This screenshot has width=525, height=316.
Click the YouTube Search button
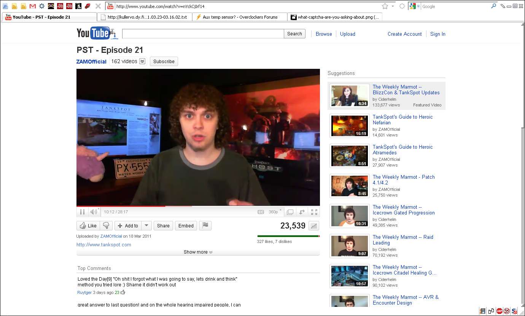click(294, 34)
